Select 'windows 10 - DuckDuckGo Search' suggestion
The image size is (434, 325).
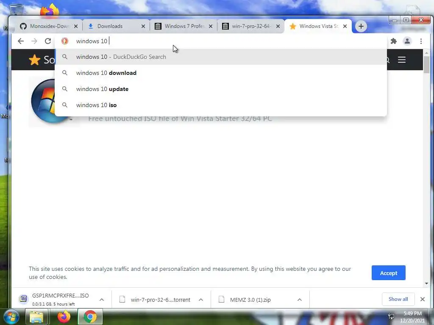(x=221, y=57)
